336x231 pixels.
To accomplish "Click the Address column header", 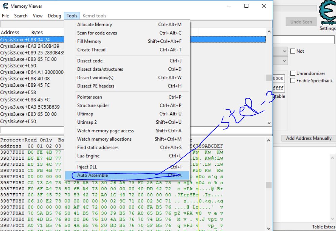I will 15,32.
